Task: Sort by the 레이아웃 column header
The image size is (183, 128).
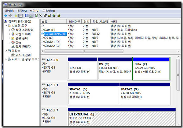Action: coord(74,22)
